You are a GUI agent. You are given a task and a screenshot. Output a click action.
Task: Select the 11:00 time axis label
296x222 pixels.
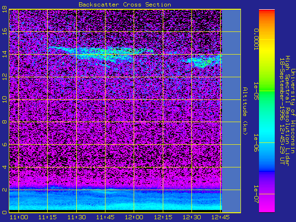(x=18, y=217)
